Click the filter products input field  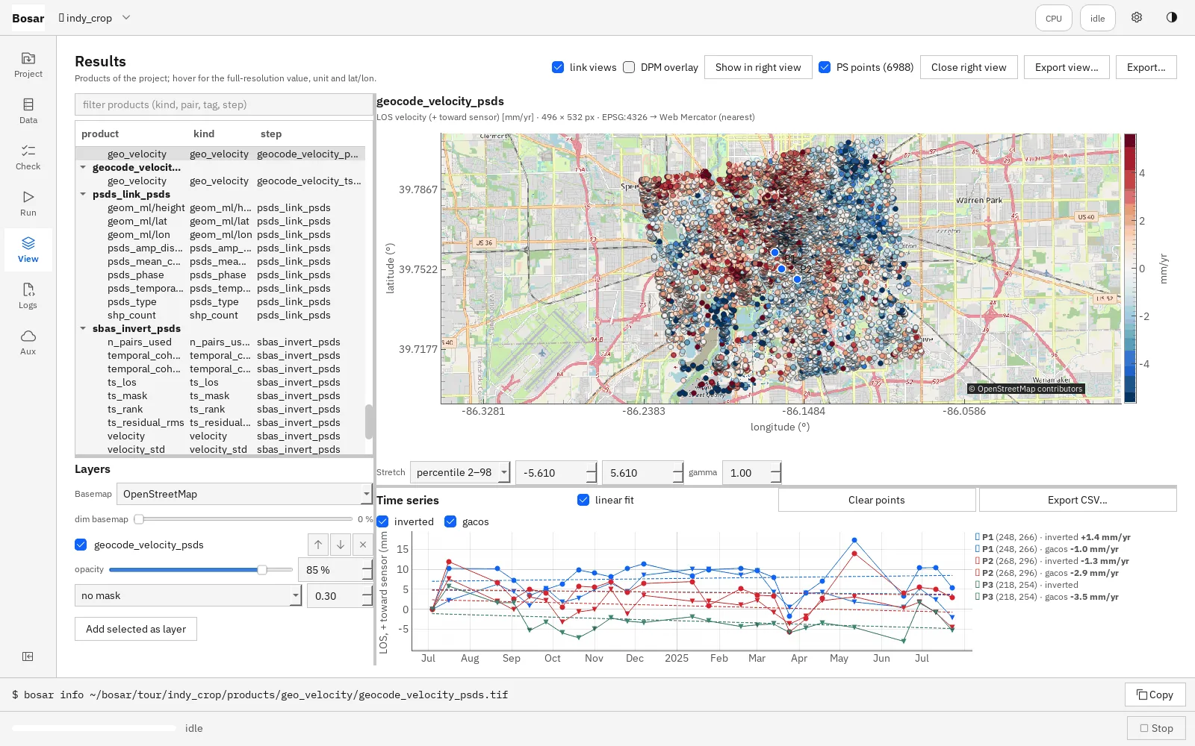pos(223,104)
